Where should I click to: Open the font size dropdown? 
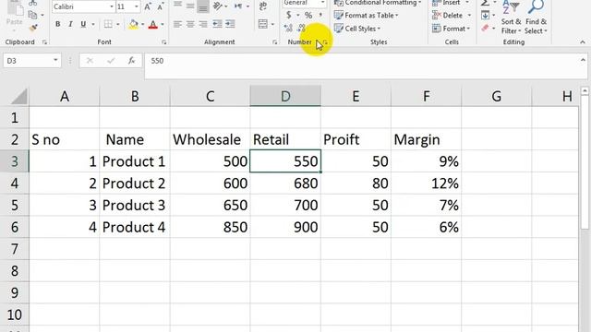tap(137, 6)
